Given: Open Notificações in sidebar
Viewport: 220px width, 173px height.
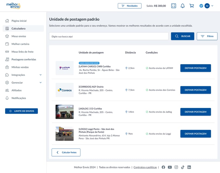Looking at the screenshot, I should point(19,98).
